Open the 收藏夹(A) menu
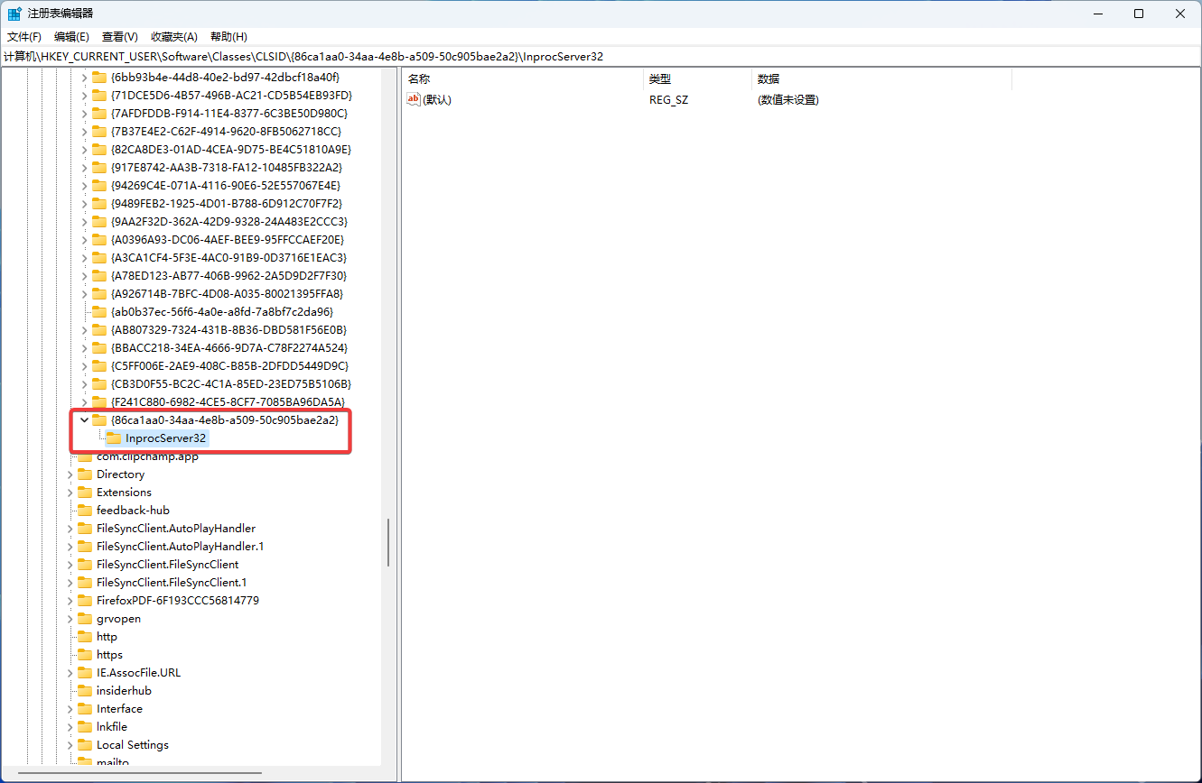1202x783 pixels. pyautogui.click(x=173, y=37)
